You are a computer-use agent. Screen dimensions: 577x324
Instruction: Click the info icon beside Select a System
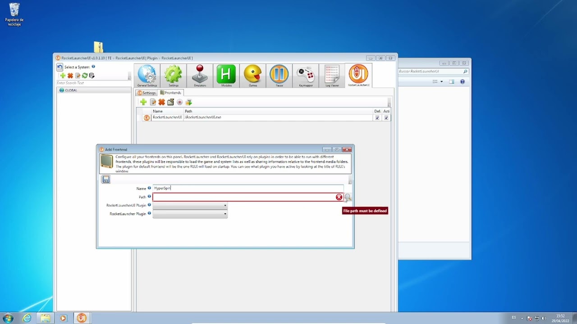click(93, 67)
